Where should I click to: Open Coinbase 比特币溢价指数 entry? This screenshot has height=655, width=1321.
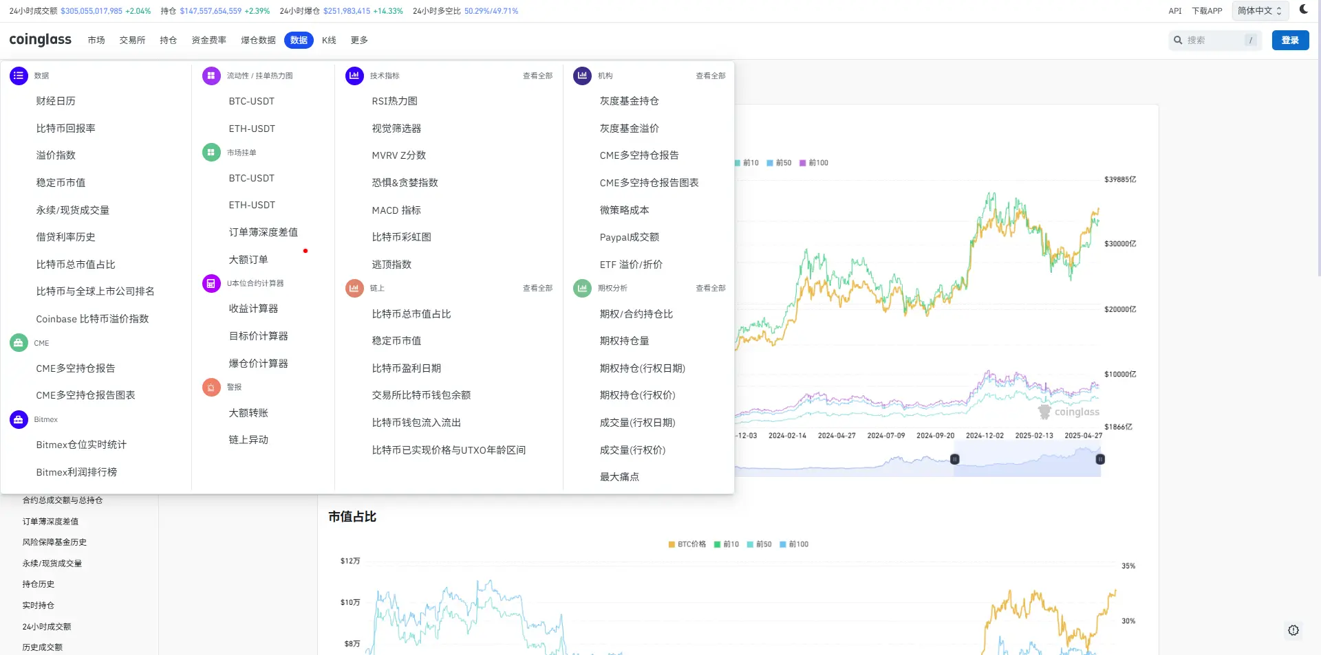[92, 319]
